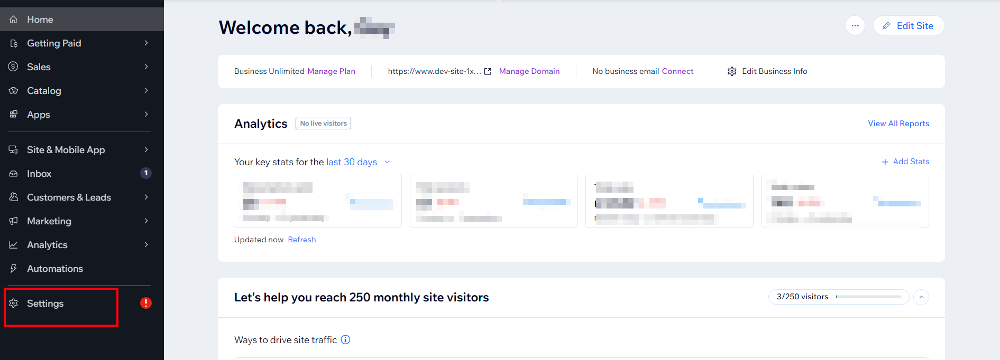Click the first blurred stats card
This screenshot has height=360, width=1000.
(x=317, y=201)
